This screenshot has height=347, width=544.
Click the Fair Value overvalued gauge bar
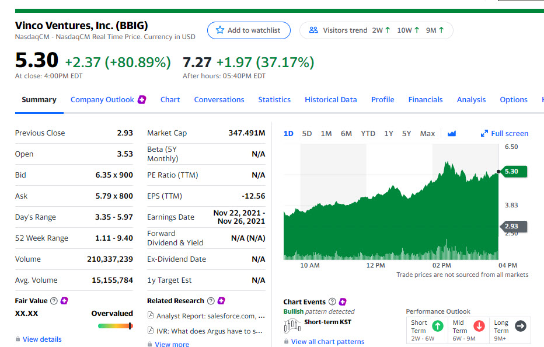pos(115,326)
